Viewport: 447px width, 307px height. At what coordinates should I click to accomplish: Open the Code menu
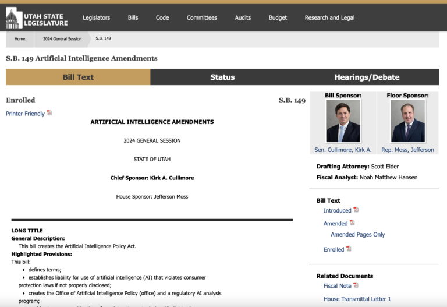pyautogui.click(x=162, y=17)
